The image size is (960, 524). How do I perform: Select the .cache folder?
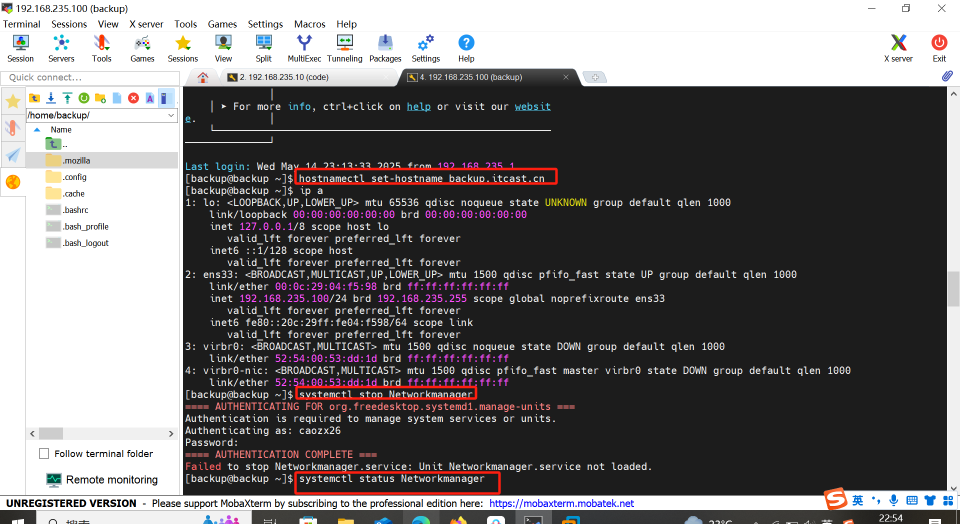point(102,193)
